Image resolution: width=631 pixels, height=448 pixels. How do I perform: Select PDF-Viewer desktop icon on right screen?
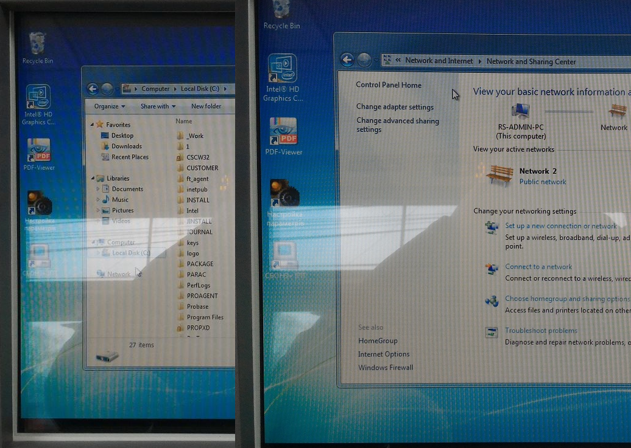pos(284,136)
